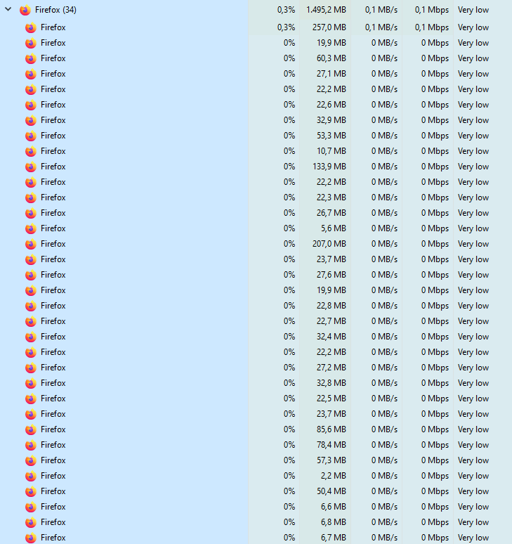Viewport: 512px width, 544px height.
Task: Click 'Very low' on the 5,6 MB row
Action: (473, 228)
